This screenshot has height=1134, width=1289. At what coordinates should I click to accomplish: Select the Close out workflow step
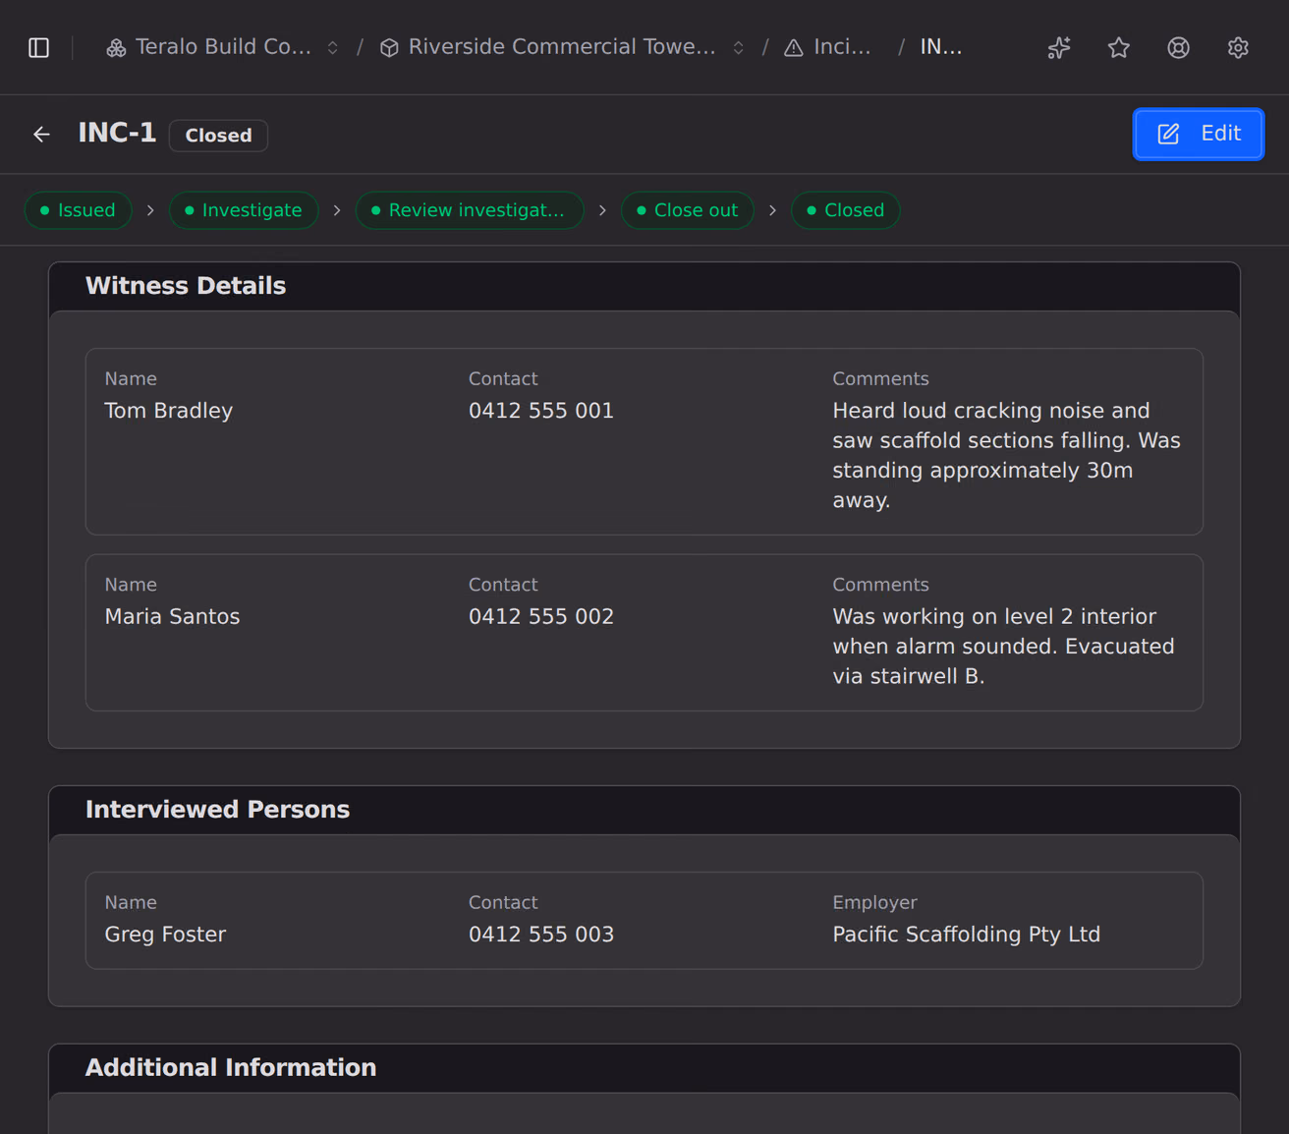[x=687, y=210]
